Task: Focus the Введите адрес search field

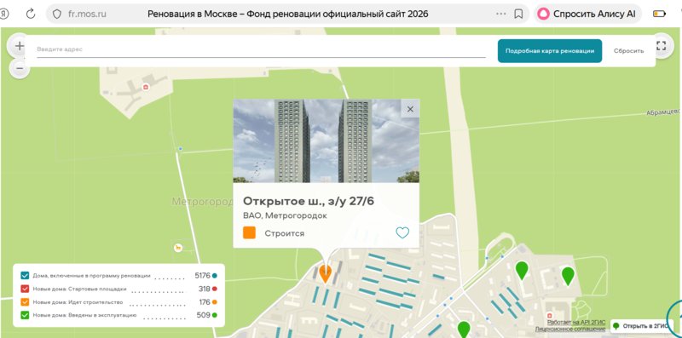Action: coord(261,49)
